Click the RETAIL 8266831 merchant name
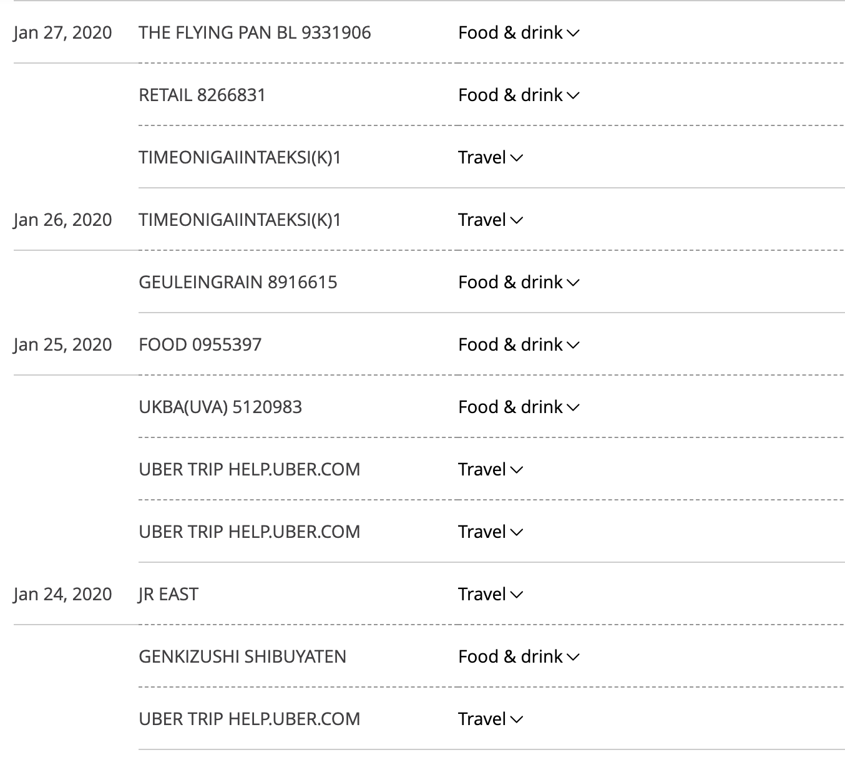 [x=202, y=95]
